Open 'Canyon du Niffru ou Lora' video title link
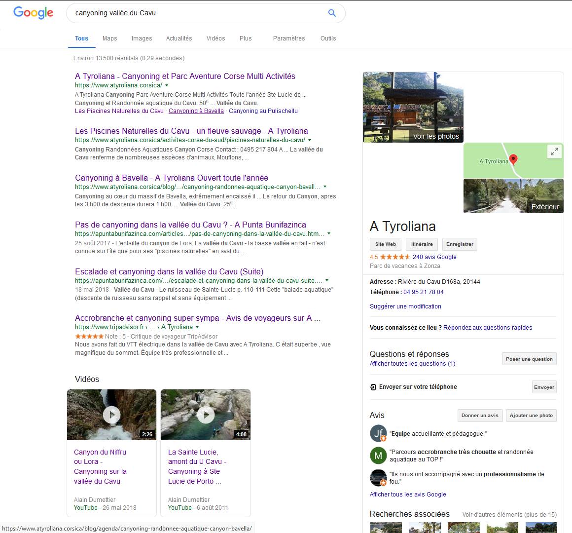Screen dimensions: 572x533 (100, 466)
